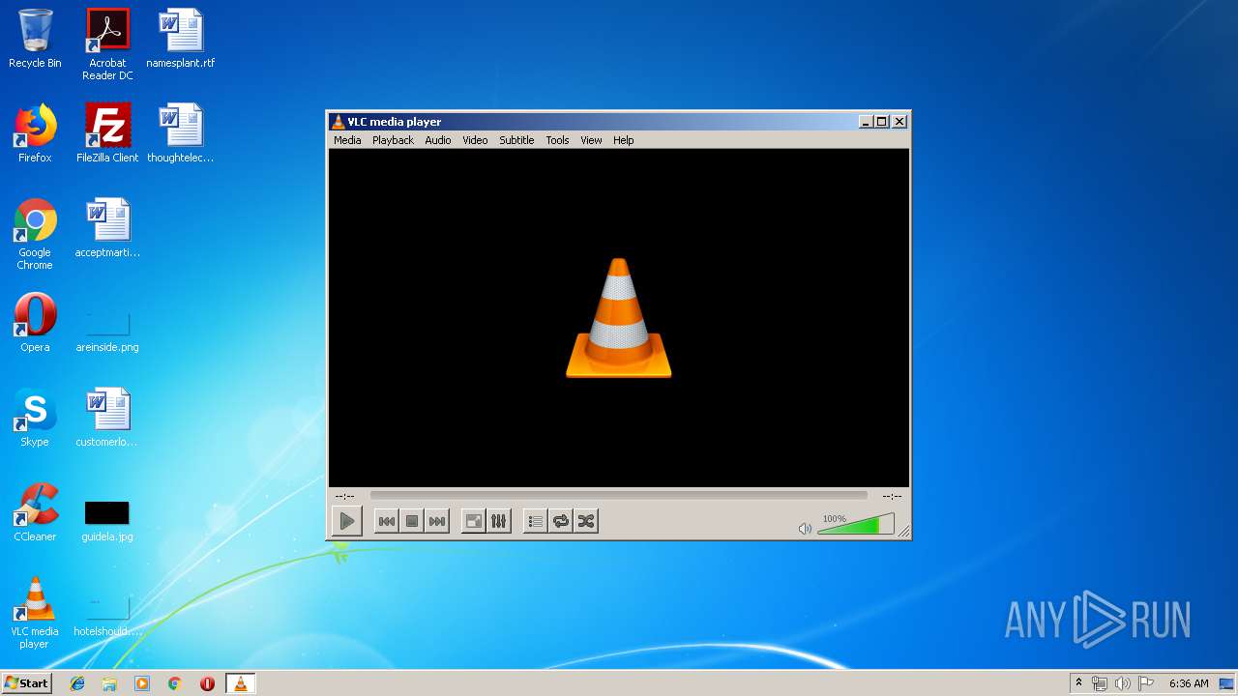Viewport: 1238px width, 696px height.
Task: Click the VLC cone title bar icon
Action: [338, 122]
